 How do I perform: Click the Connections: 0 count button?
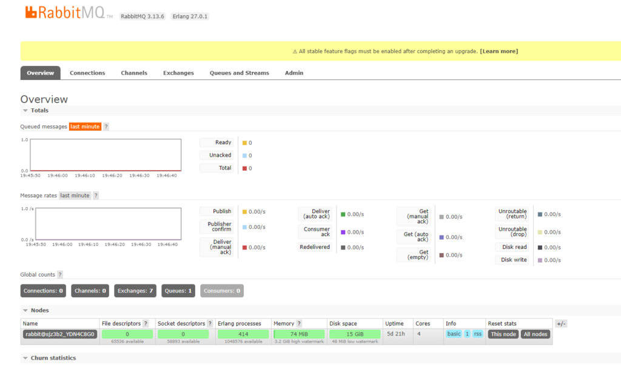[43, 291]
